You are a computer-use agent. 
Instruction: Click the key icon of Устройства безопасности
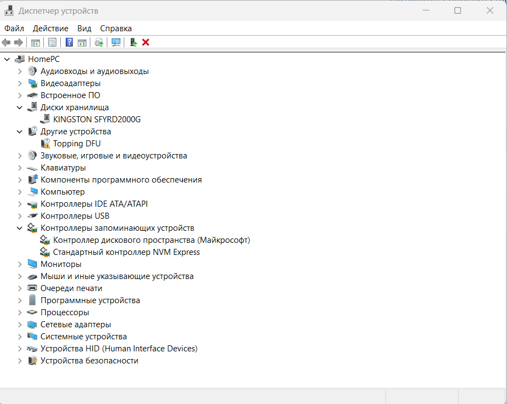pos(32,361)
